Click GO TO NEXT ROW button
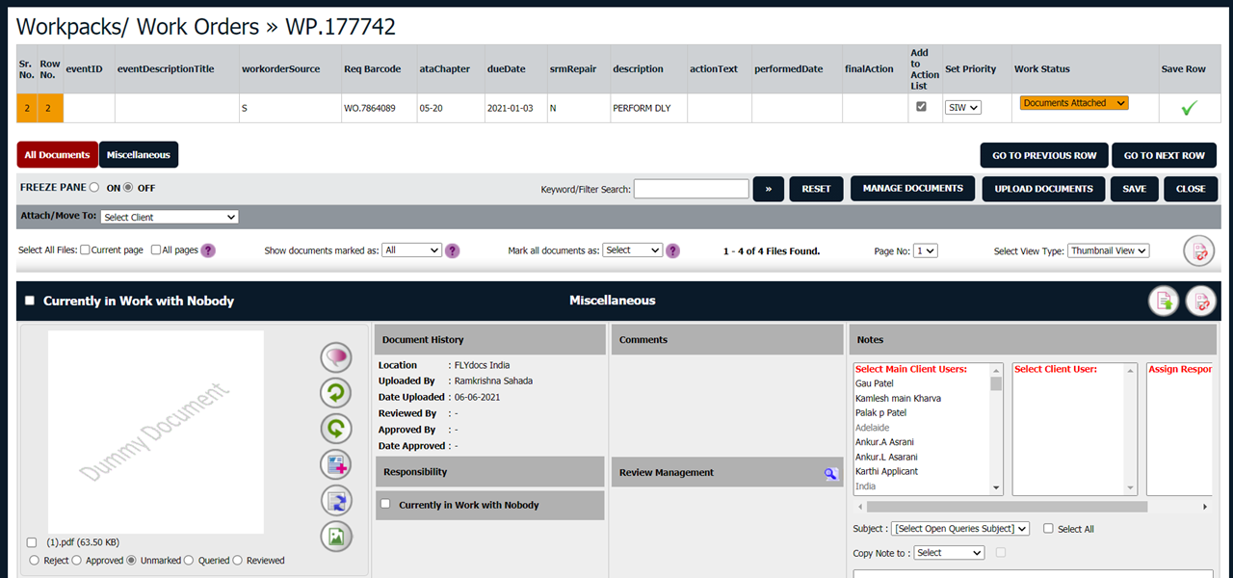The width and height of the screenshot is (1233, 578). point(1164,156)
